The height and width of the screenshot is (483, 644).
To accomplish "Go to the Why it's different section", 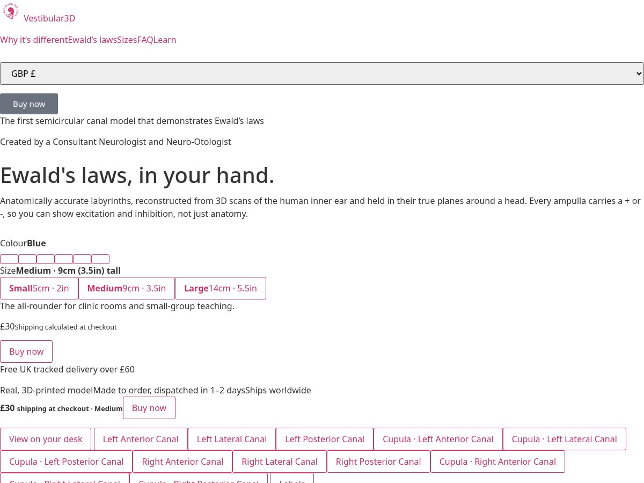I will pyautogui.click(x=34, y=40).
